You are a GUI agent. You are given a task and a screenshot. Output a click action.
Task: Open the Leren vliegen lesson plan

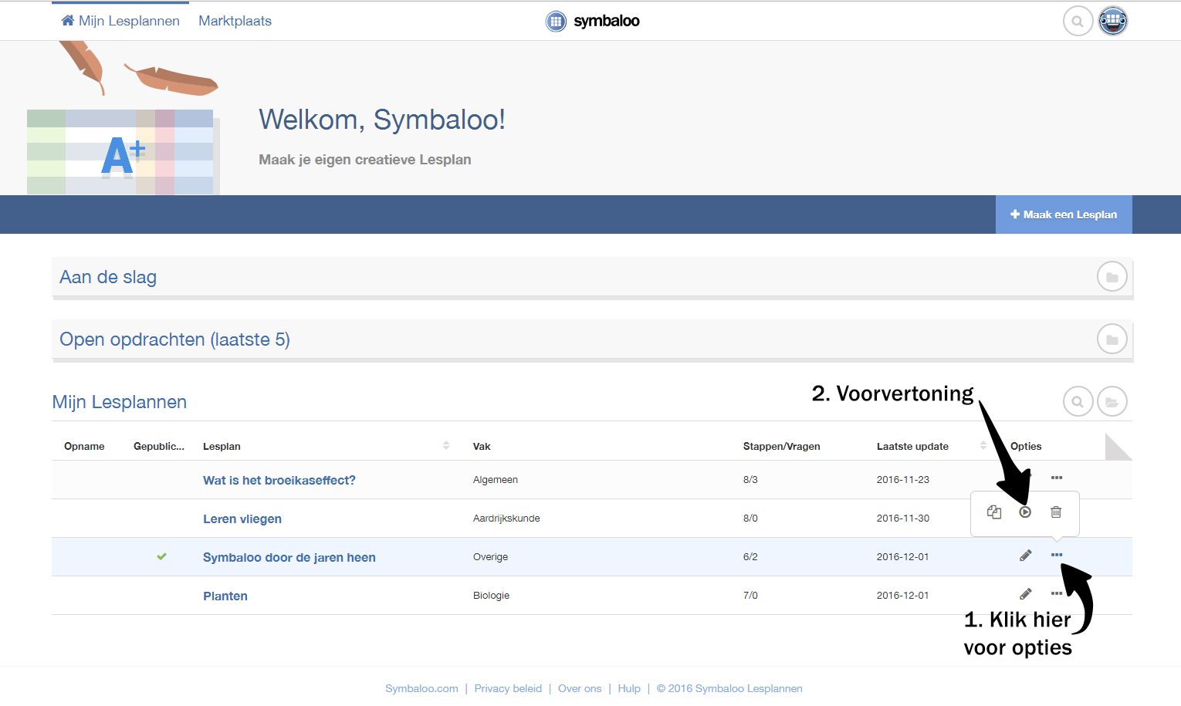pos(242,519)
